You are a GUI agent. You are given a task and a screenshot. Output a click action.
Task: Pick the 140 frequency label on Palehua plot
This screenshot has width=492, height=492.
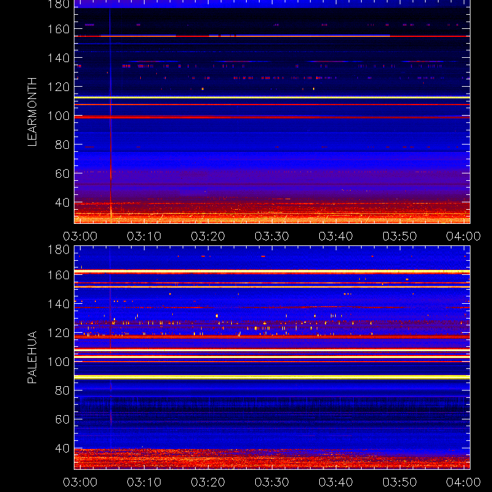click(58, 304)
